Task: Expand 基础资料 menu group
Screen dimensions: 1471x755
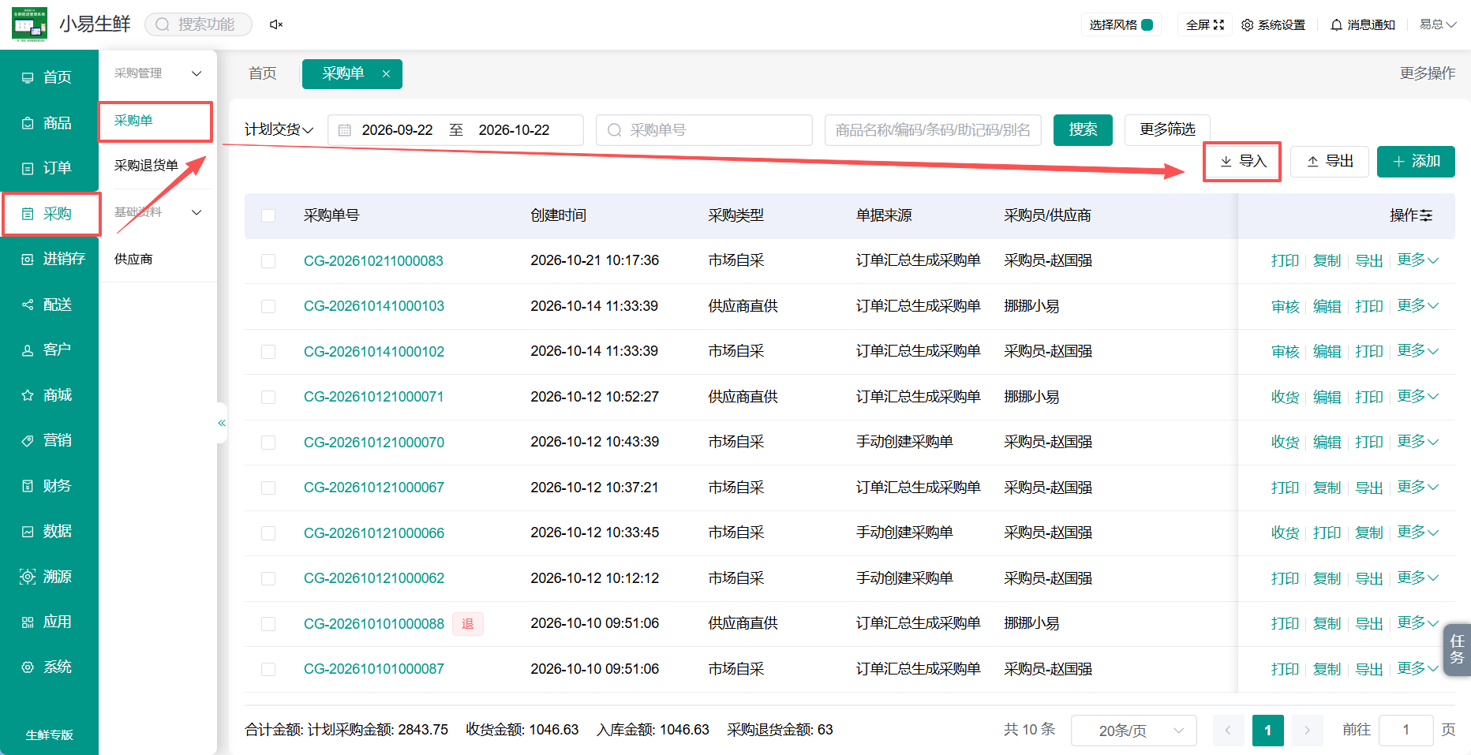Action: (x=158, y=212)
